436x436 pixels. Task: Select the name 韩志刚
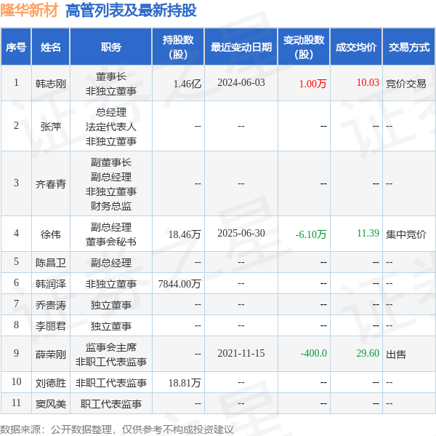(51, 84)
